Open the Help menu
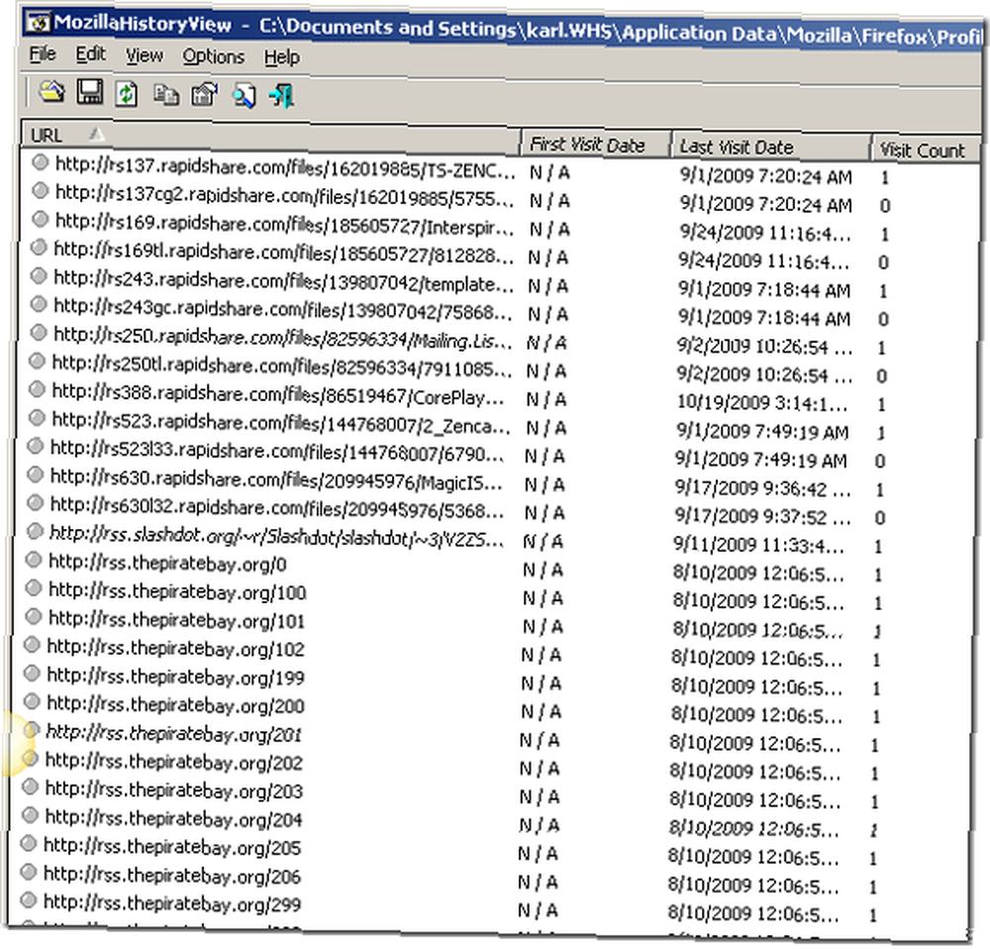The image size is (990, 949). point(281,58)
